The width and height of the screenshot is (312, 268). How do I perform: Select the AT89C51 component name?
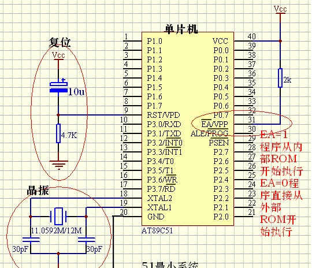tap(157, 230)
